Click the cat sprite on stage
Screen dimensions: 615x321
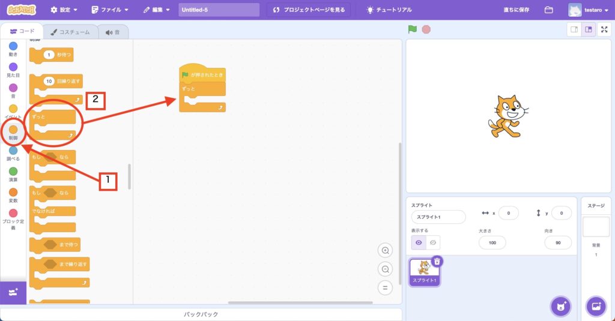tap(508, 116)
